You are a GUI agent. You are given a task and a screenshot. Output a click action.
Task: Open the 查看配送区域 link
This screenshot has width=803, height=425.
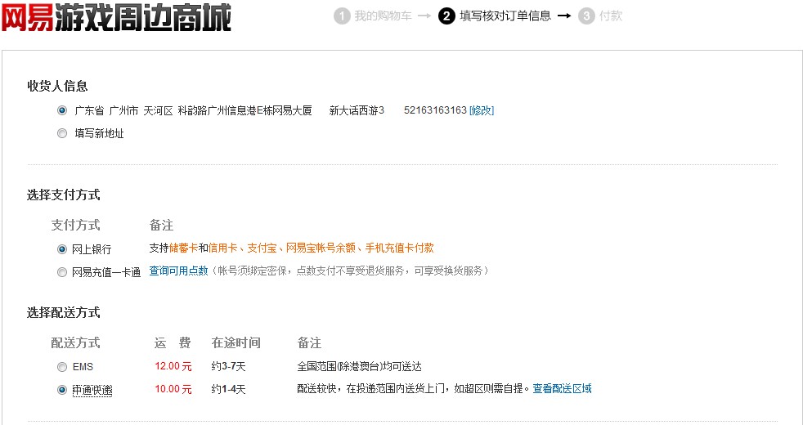562,389
